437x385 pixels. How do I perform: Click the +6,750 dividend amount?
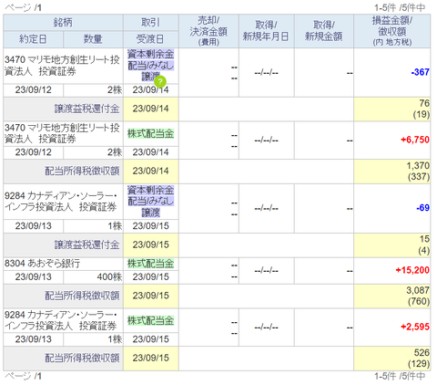click(415, 140)
